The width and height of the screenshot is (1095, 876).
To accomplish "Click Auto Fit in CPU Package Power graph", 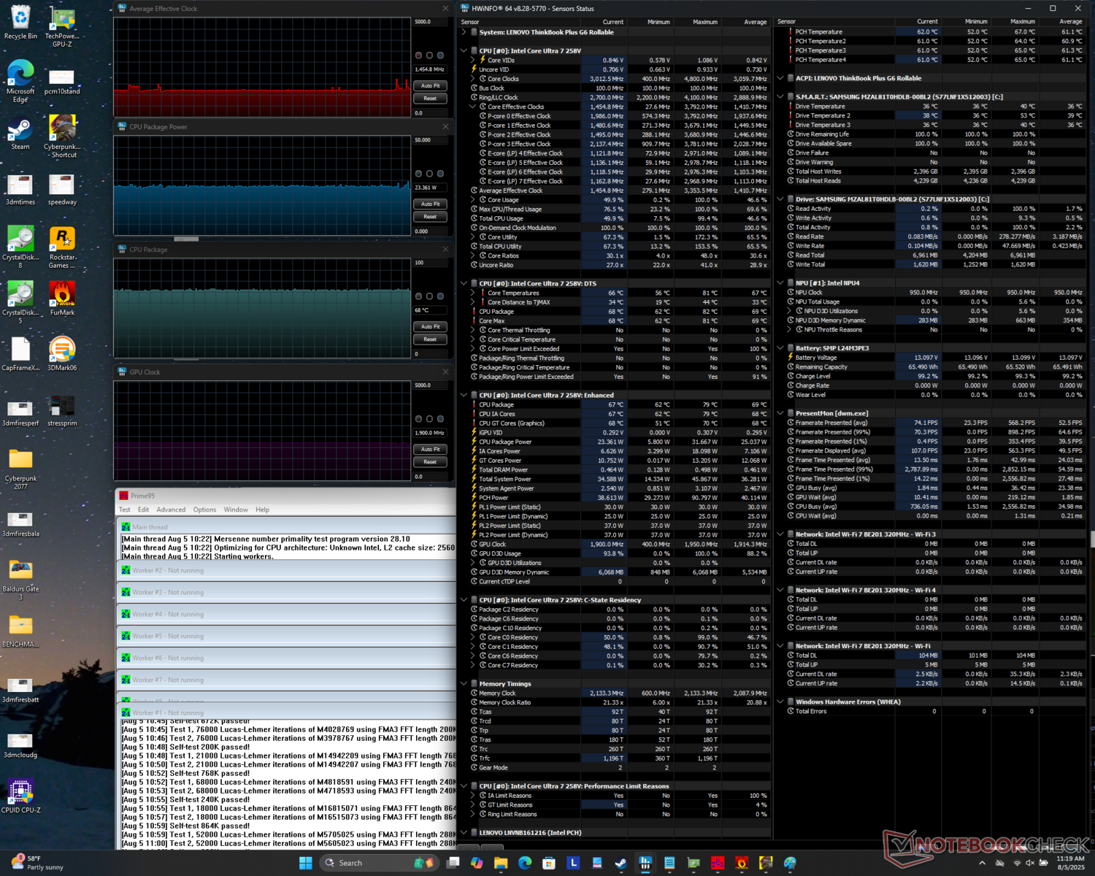I will pos(430,204).
